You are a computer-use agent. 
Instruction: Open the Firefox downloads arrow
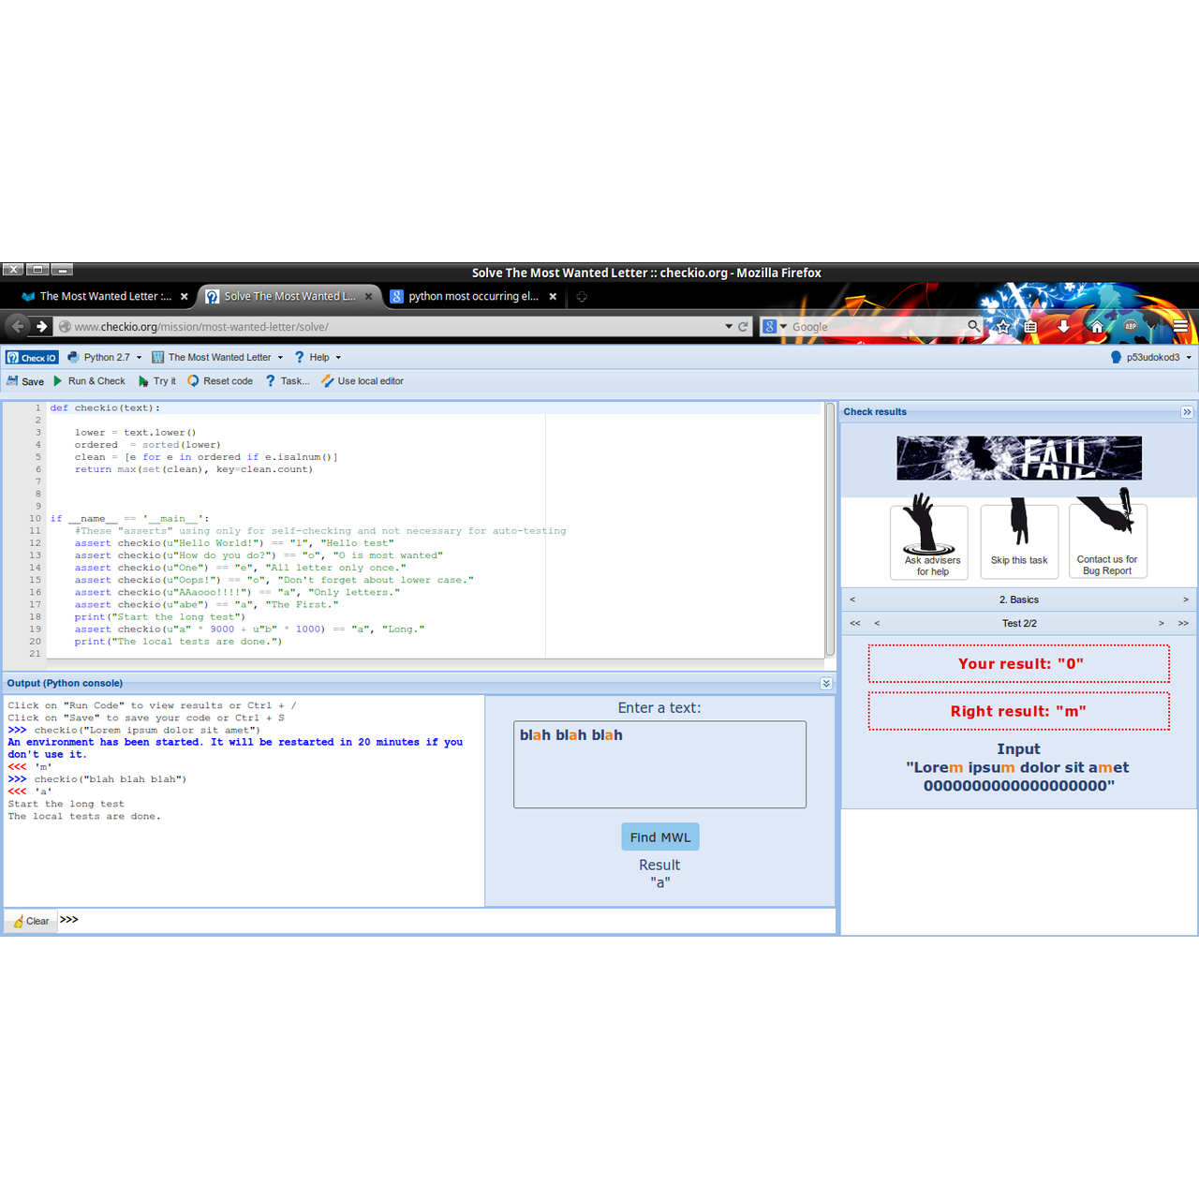point(1063,327)
